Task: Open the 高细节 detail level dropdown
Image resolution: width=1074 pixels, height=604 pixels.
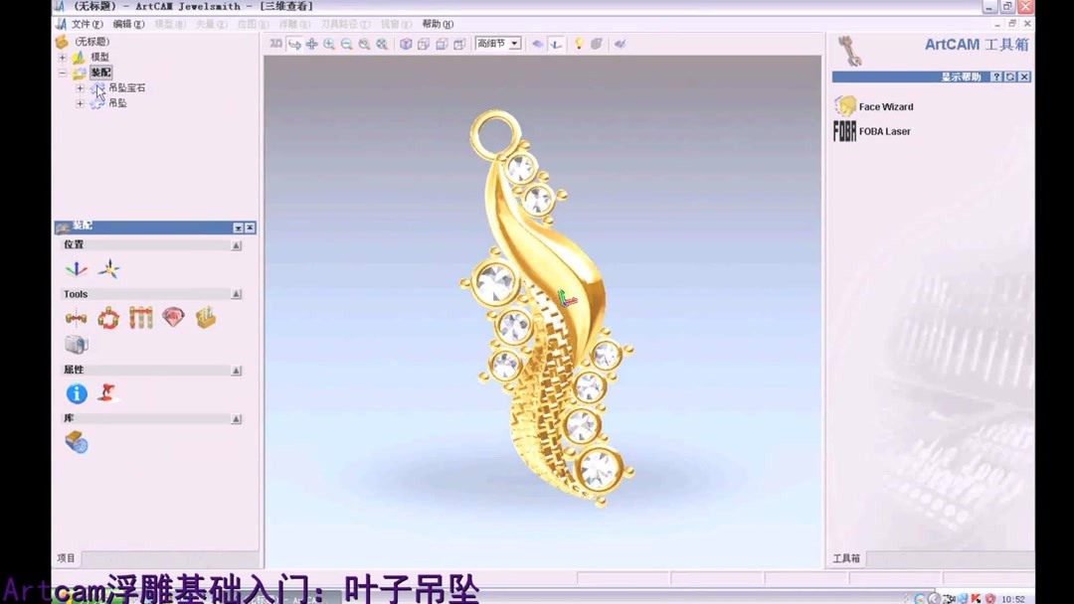Action: click(x=515, y=43)
